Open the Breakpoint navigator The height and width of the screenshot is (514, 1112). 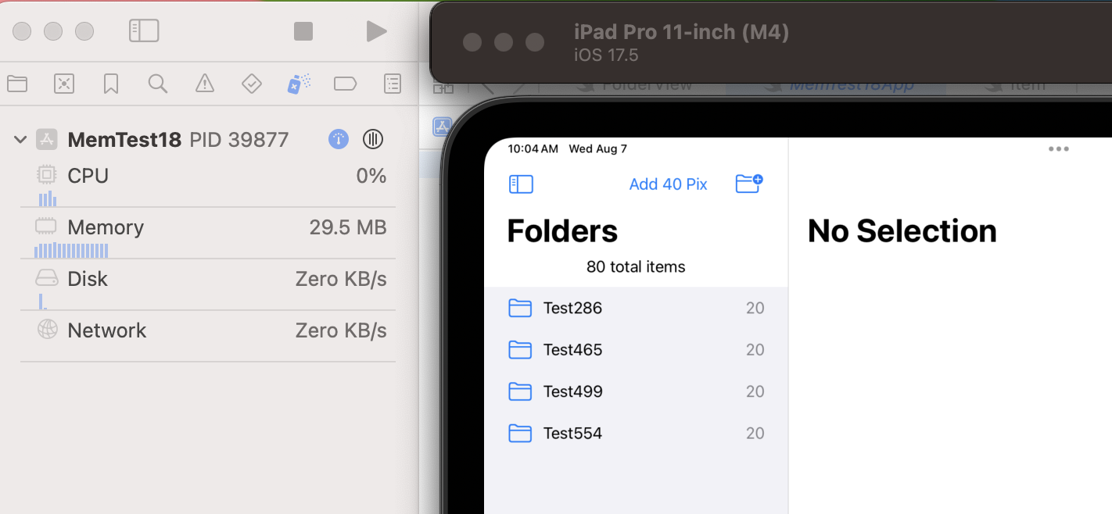(x=345, y=84)
